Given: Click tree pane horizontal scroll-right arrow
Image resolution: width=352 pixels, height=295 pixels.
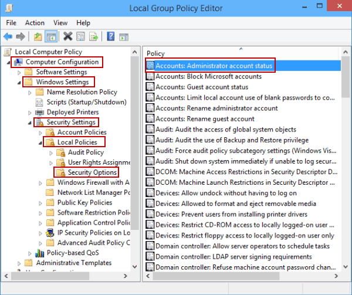Looking at the screenshot, I should pos(126,276).
